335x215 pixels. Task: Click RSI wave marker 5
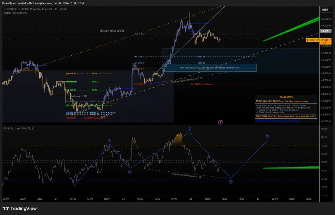click(268, 136)
